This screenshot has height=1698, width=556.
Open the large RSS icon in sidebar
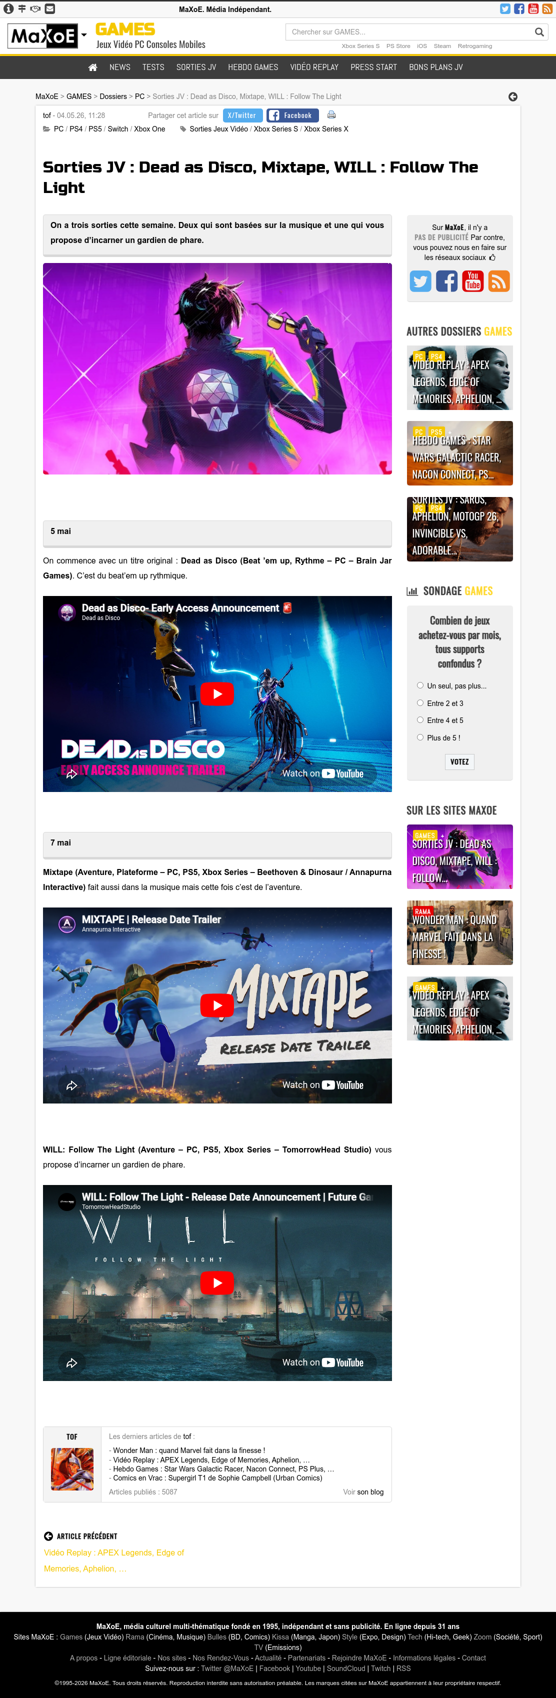[498, 281]
